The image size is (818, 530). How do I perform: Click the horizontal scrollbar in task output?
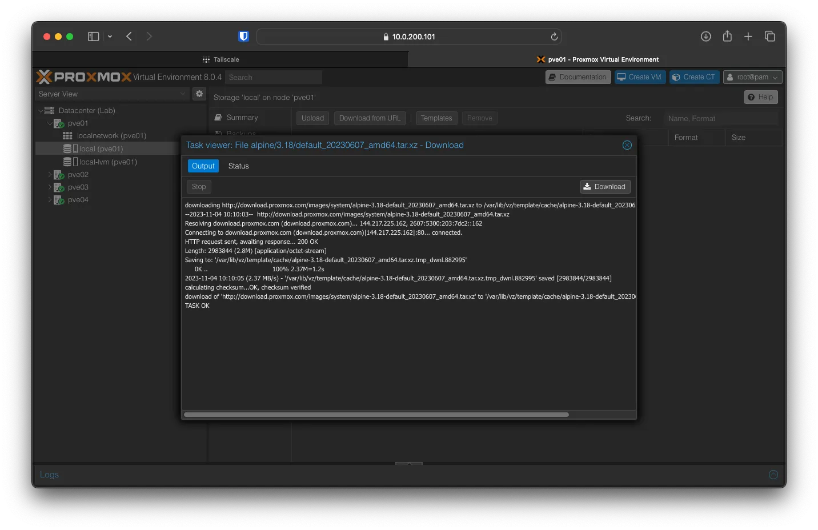376,415
